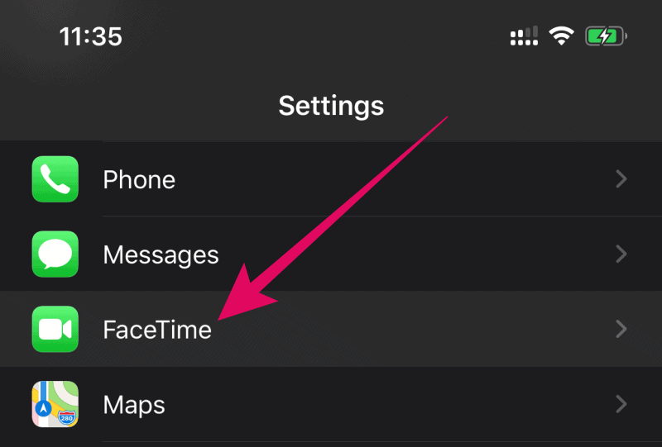Tap the FaceTime video camera icon

[55, 329]
